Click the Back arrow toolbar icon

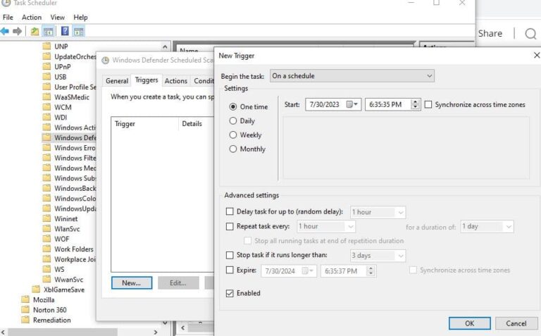point(5,31)
